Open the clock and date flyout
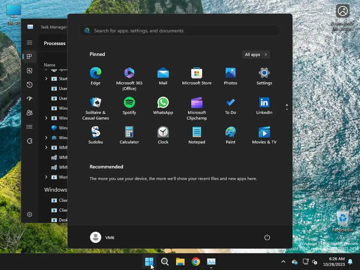Viewport: 360px width, 270px height. tap(334, 262)
